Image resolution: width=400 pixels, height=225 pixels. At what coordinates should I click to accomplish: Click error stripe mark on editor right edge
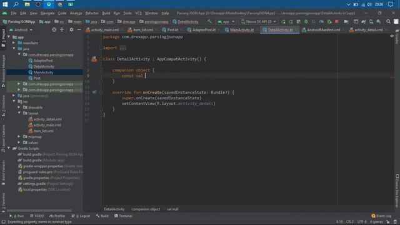click(x=392, y=77)
